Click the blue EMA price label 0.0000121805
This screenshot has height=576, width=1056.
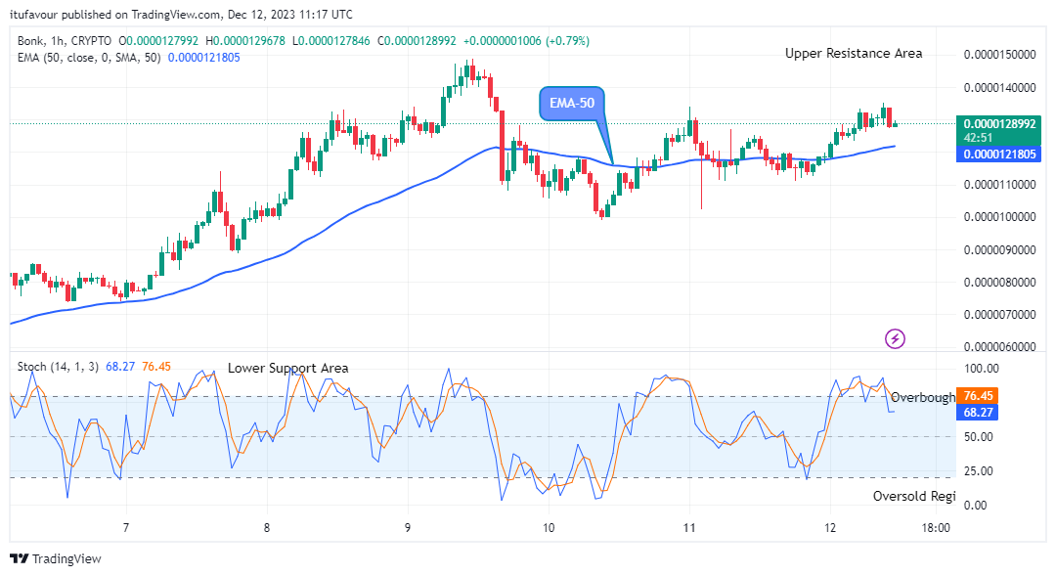pyautogui.click(x=1000, y=154)
